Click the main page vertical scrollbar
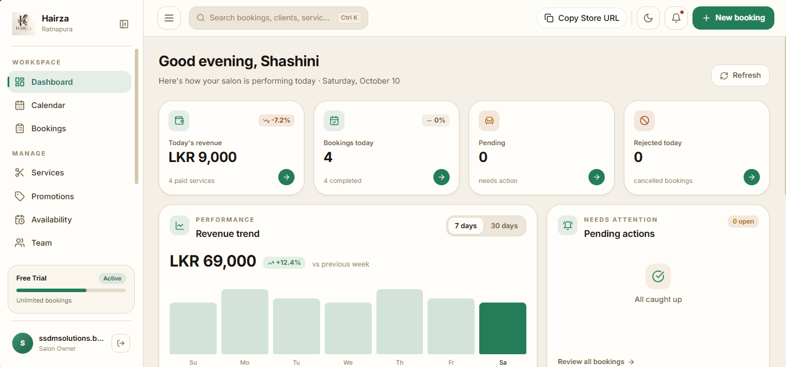Viewport: 786px width, 367px height. [x=784, y=116]
